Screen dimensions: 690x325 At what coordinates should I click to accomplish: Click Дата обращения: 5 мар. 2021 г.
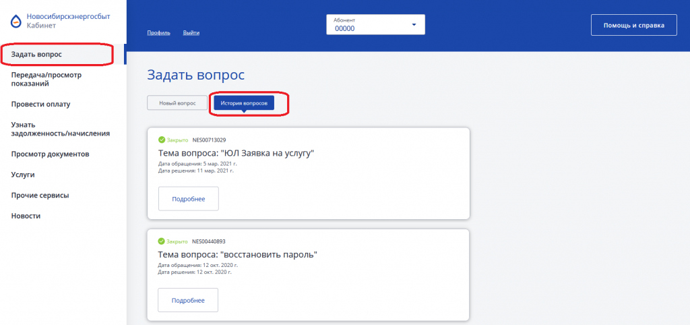click(197, 164)
